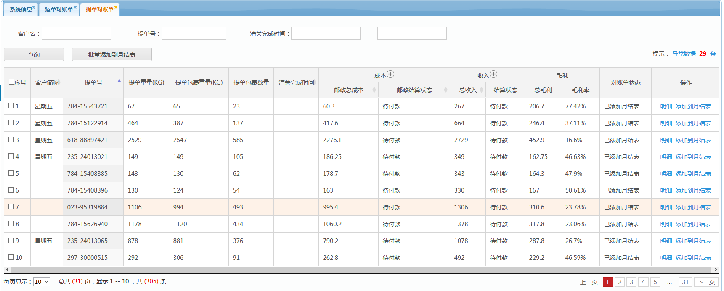Check the row 10 checkbox
Screen dimensions: 724x291
click(11, 257)
